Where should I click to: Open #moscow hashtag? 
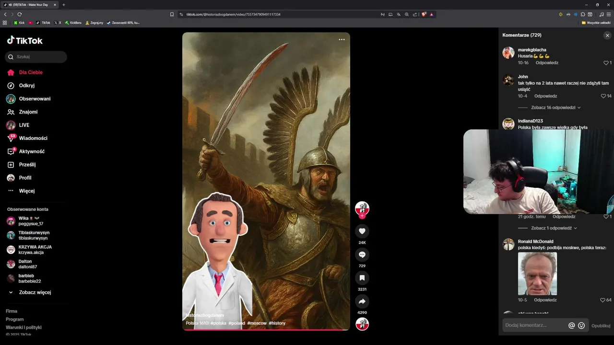(257, 323)
